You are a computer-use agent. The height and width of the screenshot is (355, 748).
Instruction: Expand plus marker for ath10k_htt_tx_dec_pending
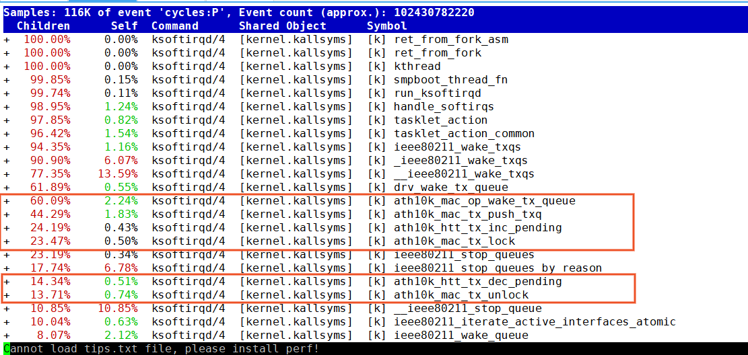(x=7, y=282)
